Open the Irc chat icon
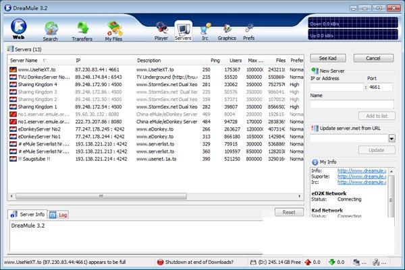 [x=205, y=30]
